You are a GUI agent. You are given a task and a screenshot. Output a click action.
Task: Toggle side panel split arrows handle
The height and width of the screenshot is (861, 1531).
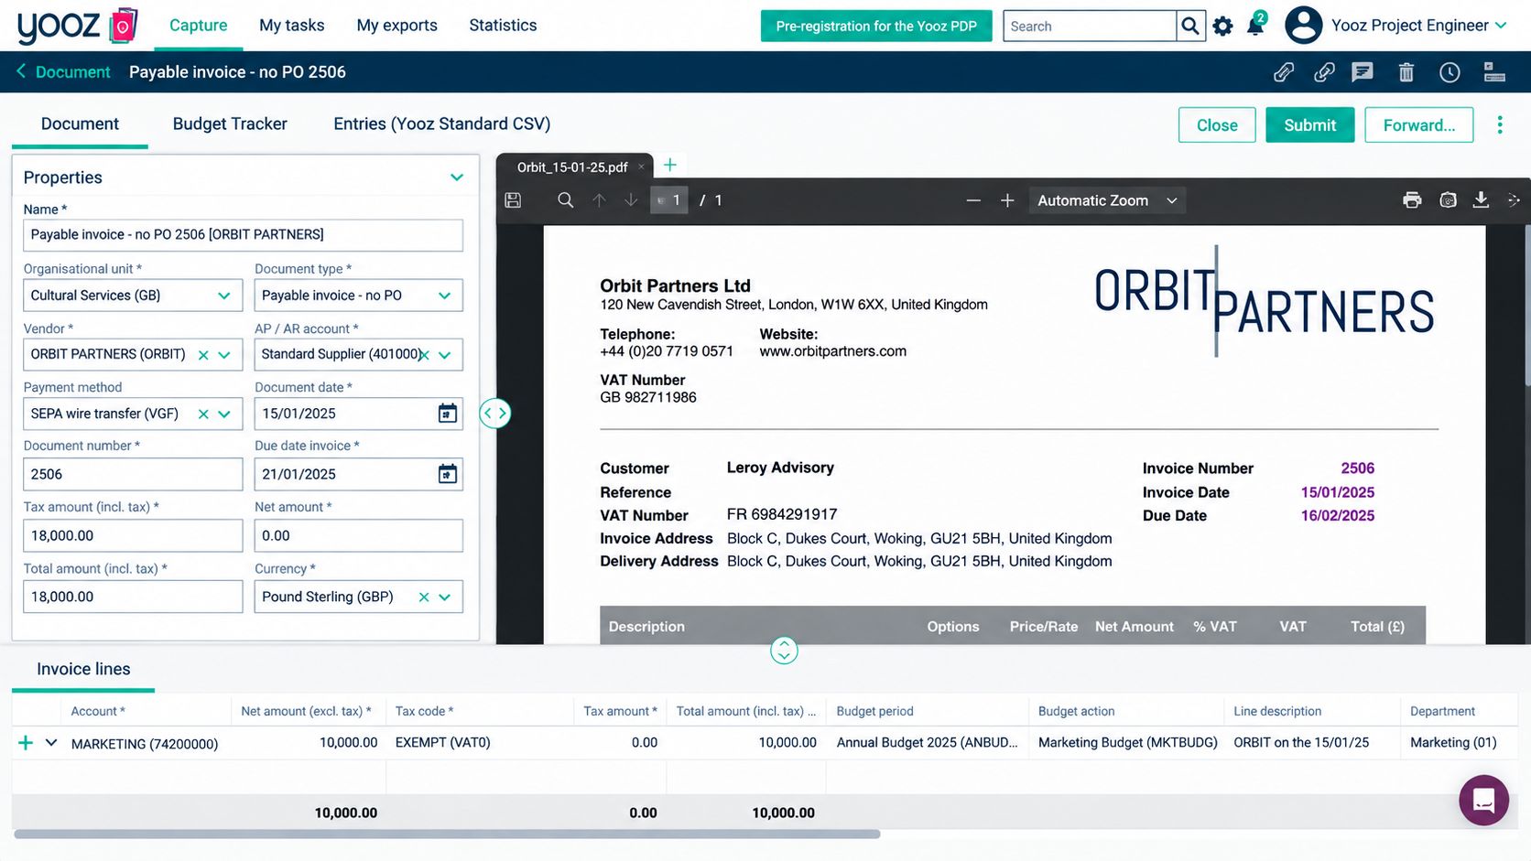494,414
